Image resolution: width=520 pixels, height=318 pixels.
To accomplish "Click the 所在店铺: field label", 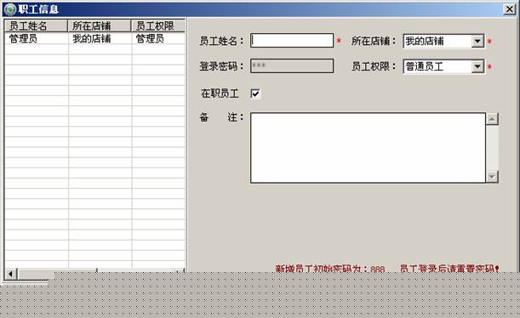I will 374,41.
